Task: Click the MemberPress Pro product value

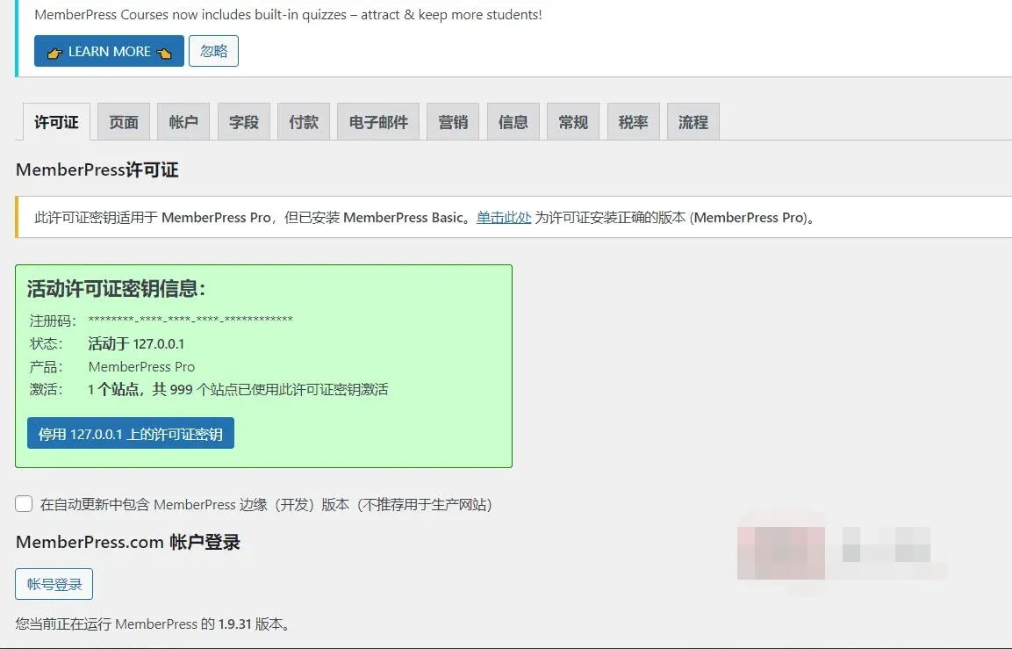Action: point(141,367)
